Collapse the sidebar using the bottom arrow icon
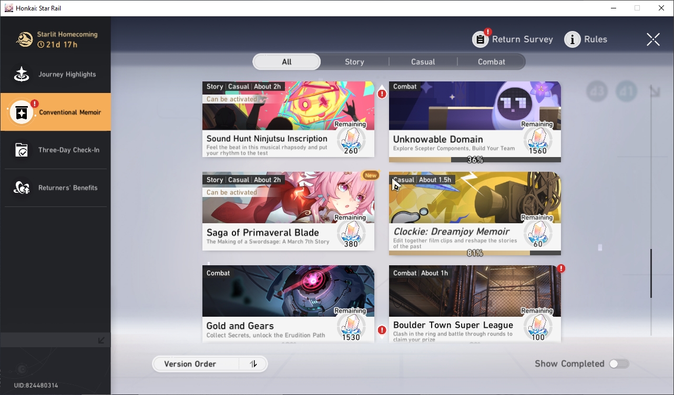Viewport: 674px width, 395px height. click(x=101, y=340)
